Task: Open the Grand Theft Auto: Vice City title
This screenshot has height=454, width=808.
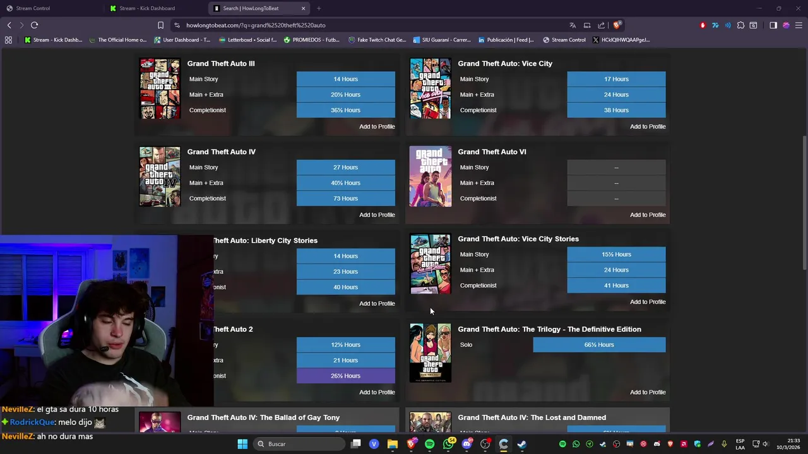Action: click(505, 63)
